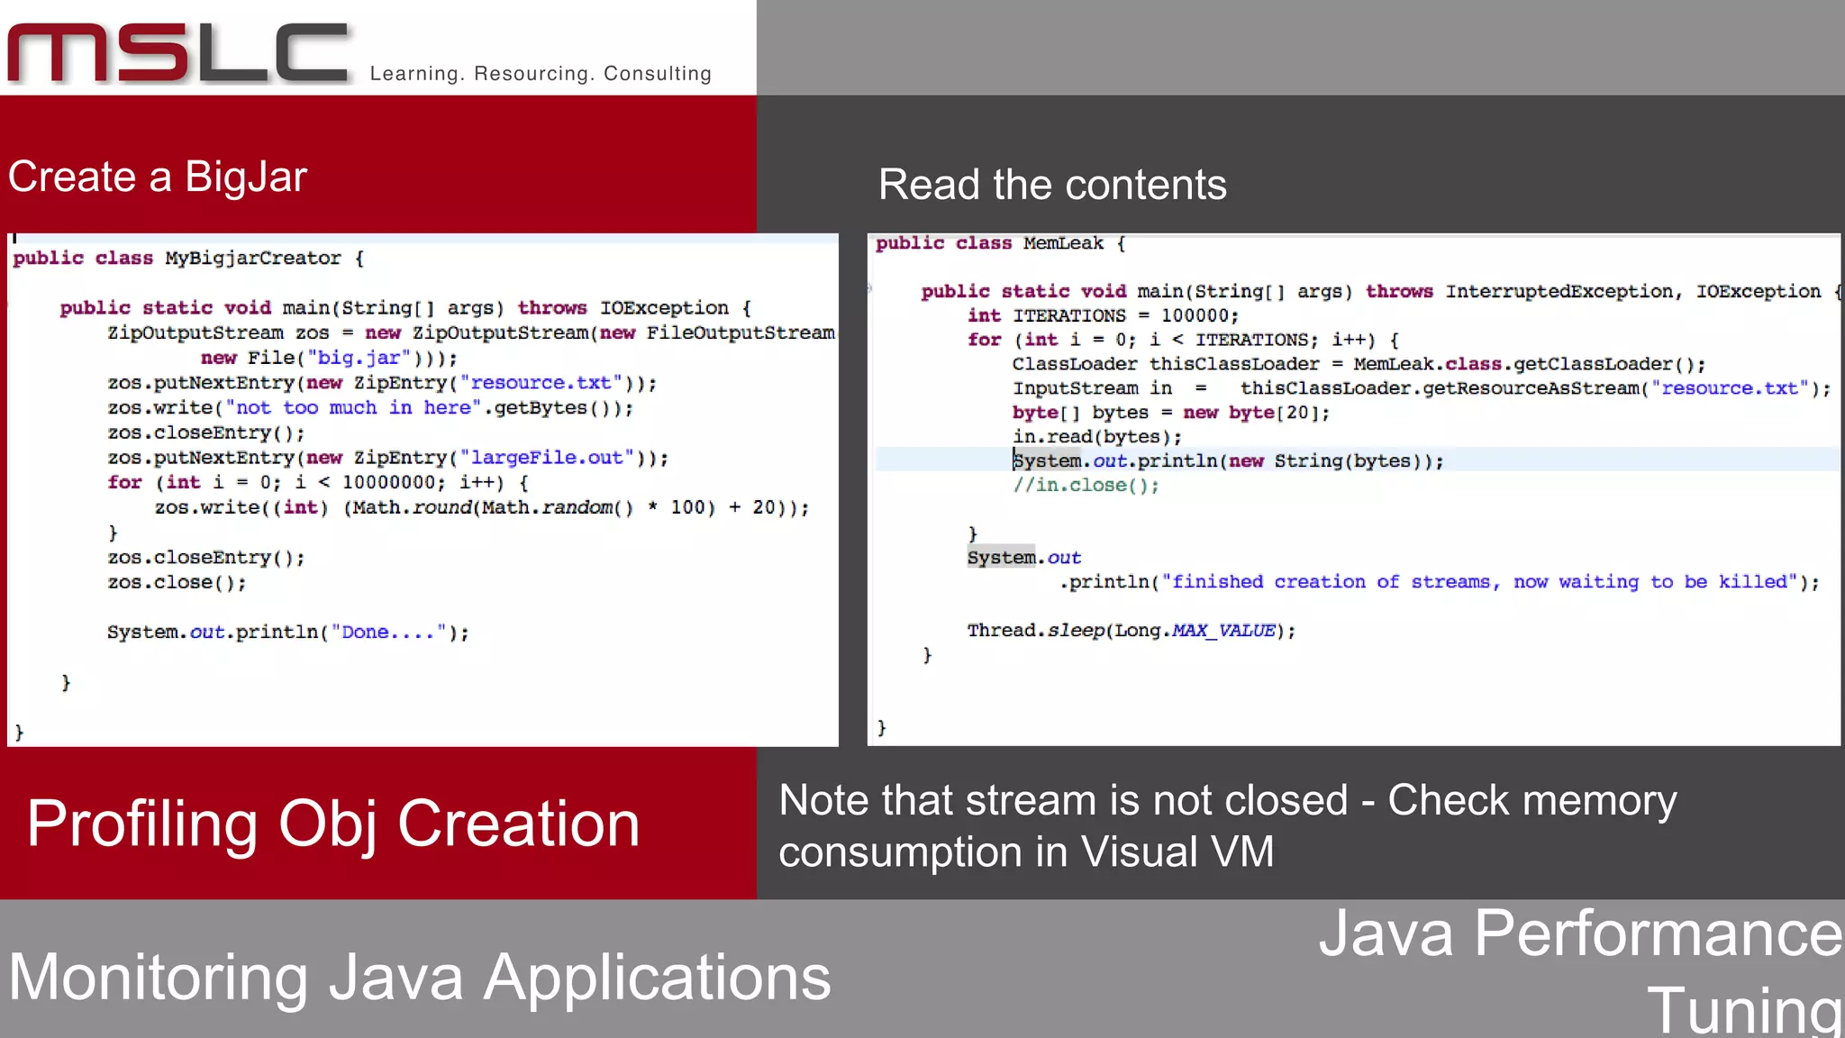Click the 'not too much in here' write line
Screen dimensions: 1845x1038
coord(370,408)
